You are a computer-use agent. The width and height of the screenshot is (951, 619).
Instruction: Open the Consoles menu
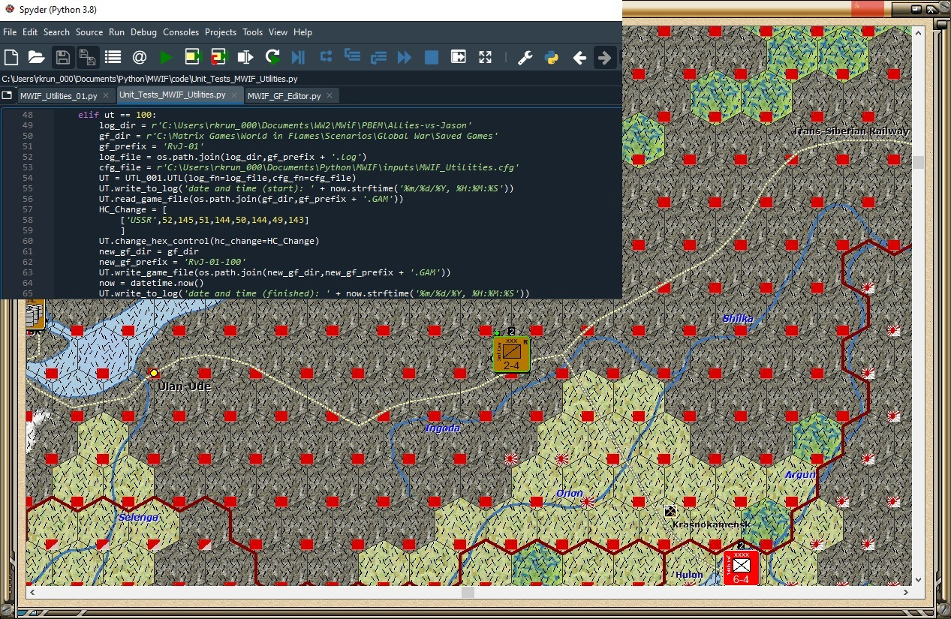181,32
